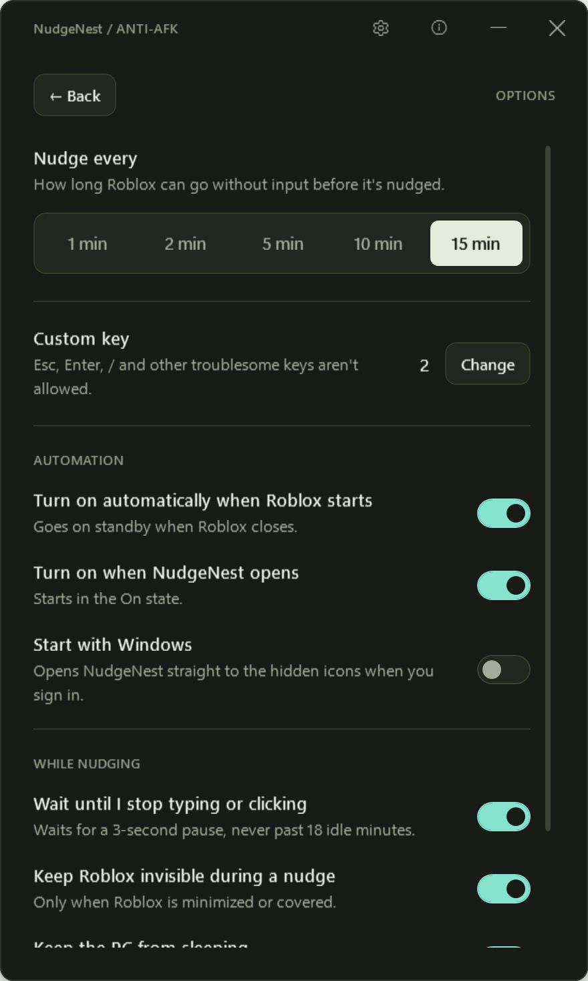Screen dimensions: 588x981
Task: Toggle Keep Roblox invisible during a nudge
Action: coord(504,889)
